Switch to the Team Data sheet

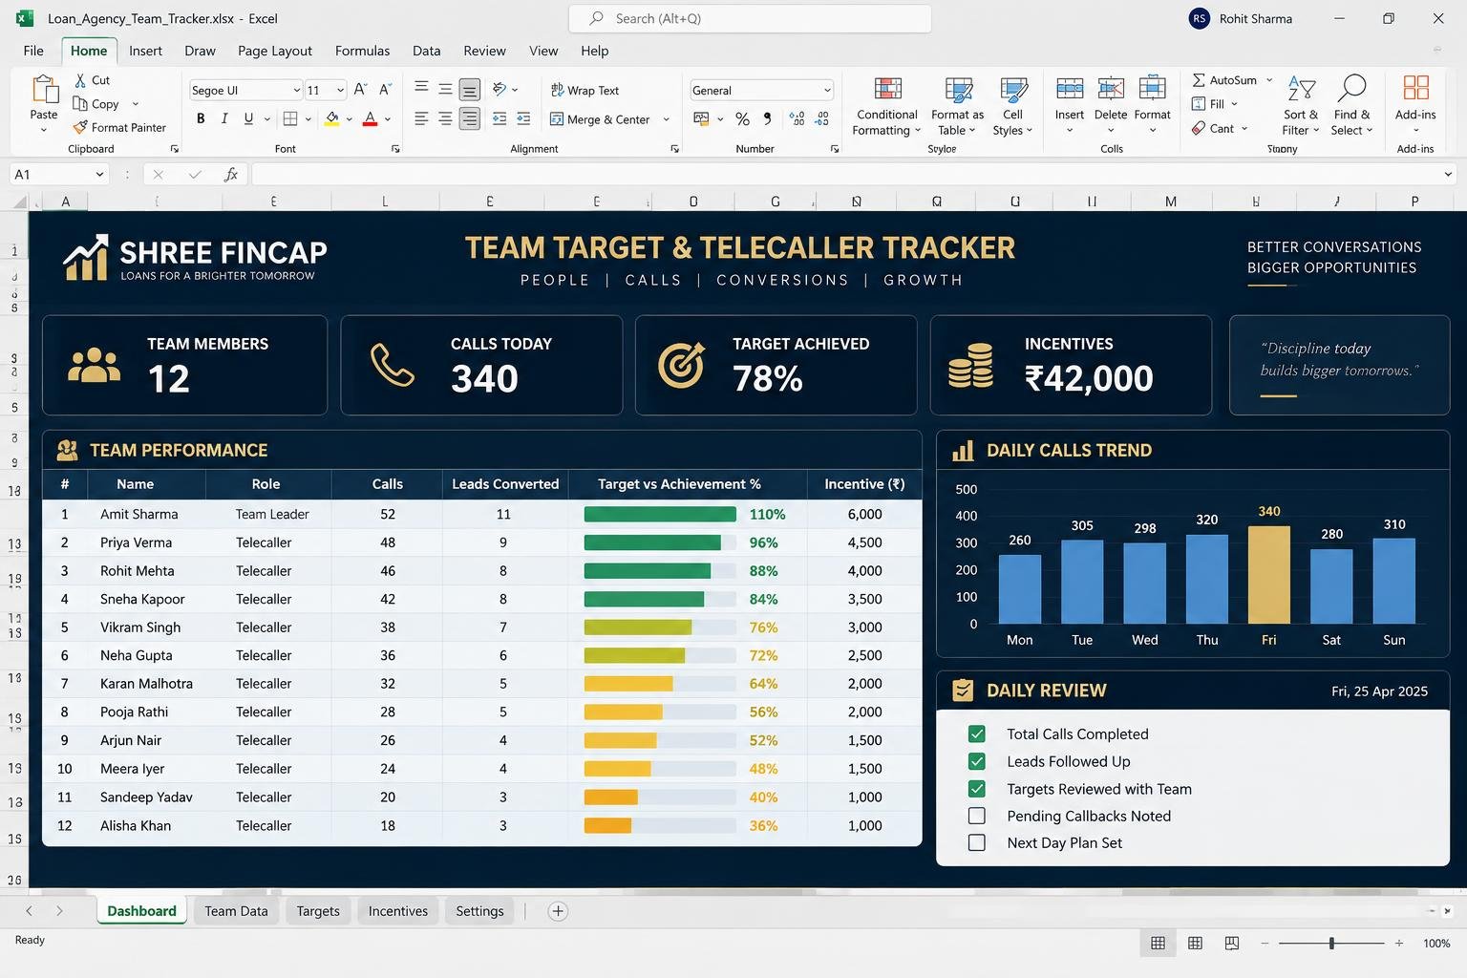(x=236, y=911)
